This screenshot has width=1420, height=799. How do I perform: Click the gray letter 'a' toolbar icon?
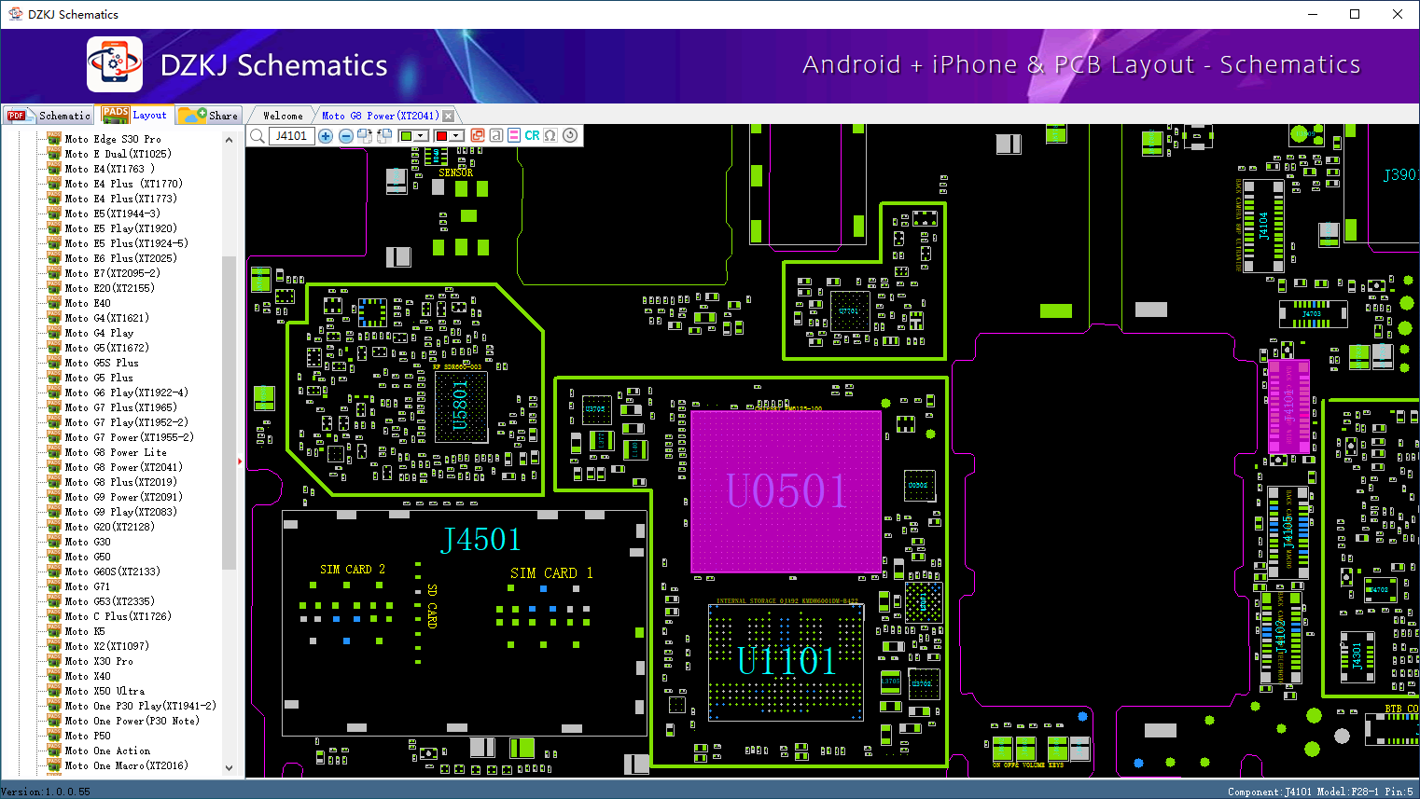pos(496,136)
